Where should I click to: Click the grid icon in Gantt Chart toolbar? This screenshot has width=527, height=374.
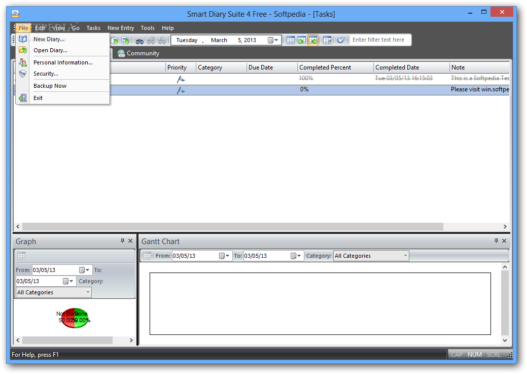147,256
